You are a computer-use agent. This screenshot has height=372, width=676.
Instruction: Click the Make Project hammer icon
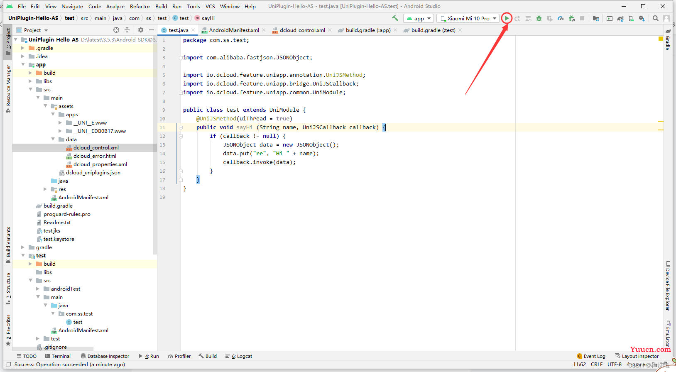point(395,18)
